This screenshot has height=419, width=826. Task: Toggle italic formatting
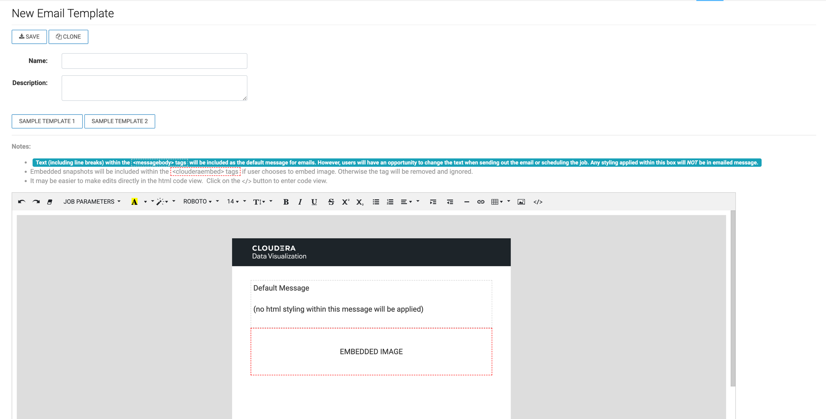click(300, 202)
